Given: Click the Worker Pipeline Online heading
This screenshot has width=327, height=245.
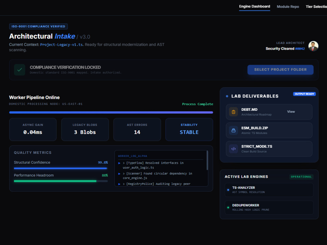Looking at the screenshot, I should click(x=34, y=97).
